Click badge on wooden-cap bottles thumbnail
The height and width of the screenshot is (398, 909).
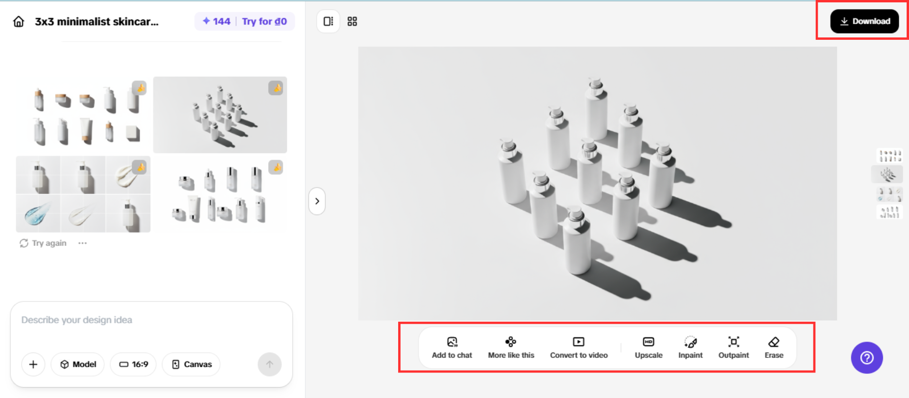coord(139,88)
